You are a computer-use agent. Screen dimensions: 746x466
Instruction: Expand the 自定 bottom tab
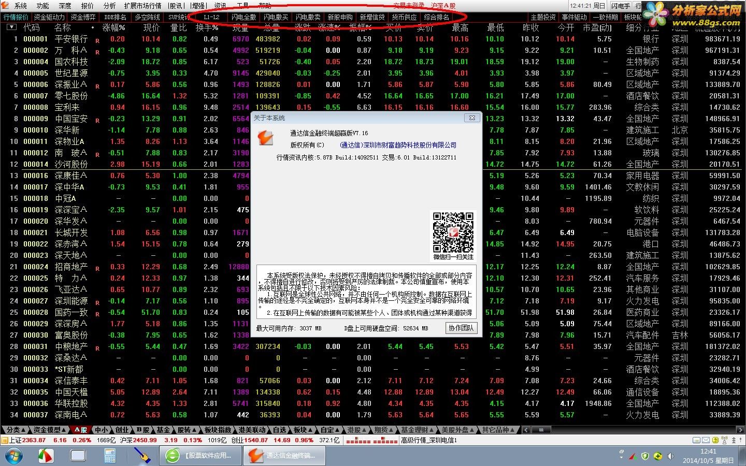coord(329,430)
